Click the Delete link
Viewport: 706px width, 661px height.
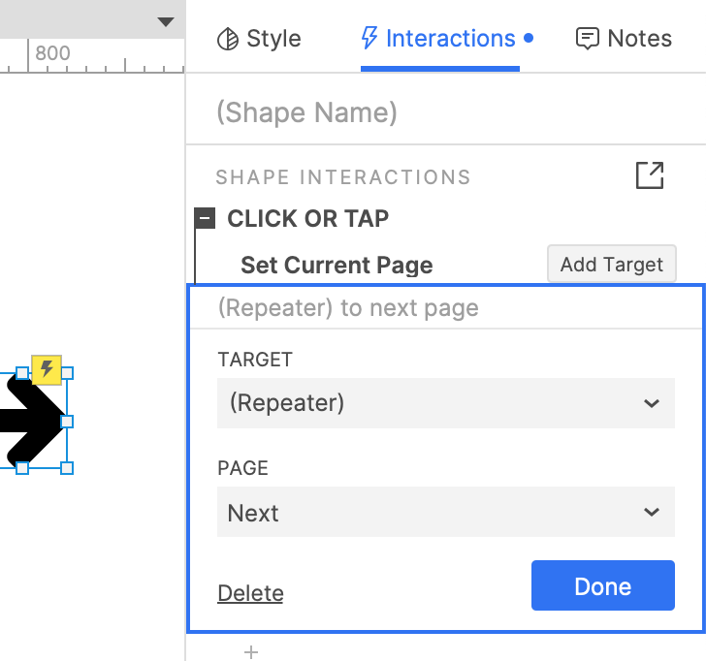click(x=250, y=593)
